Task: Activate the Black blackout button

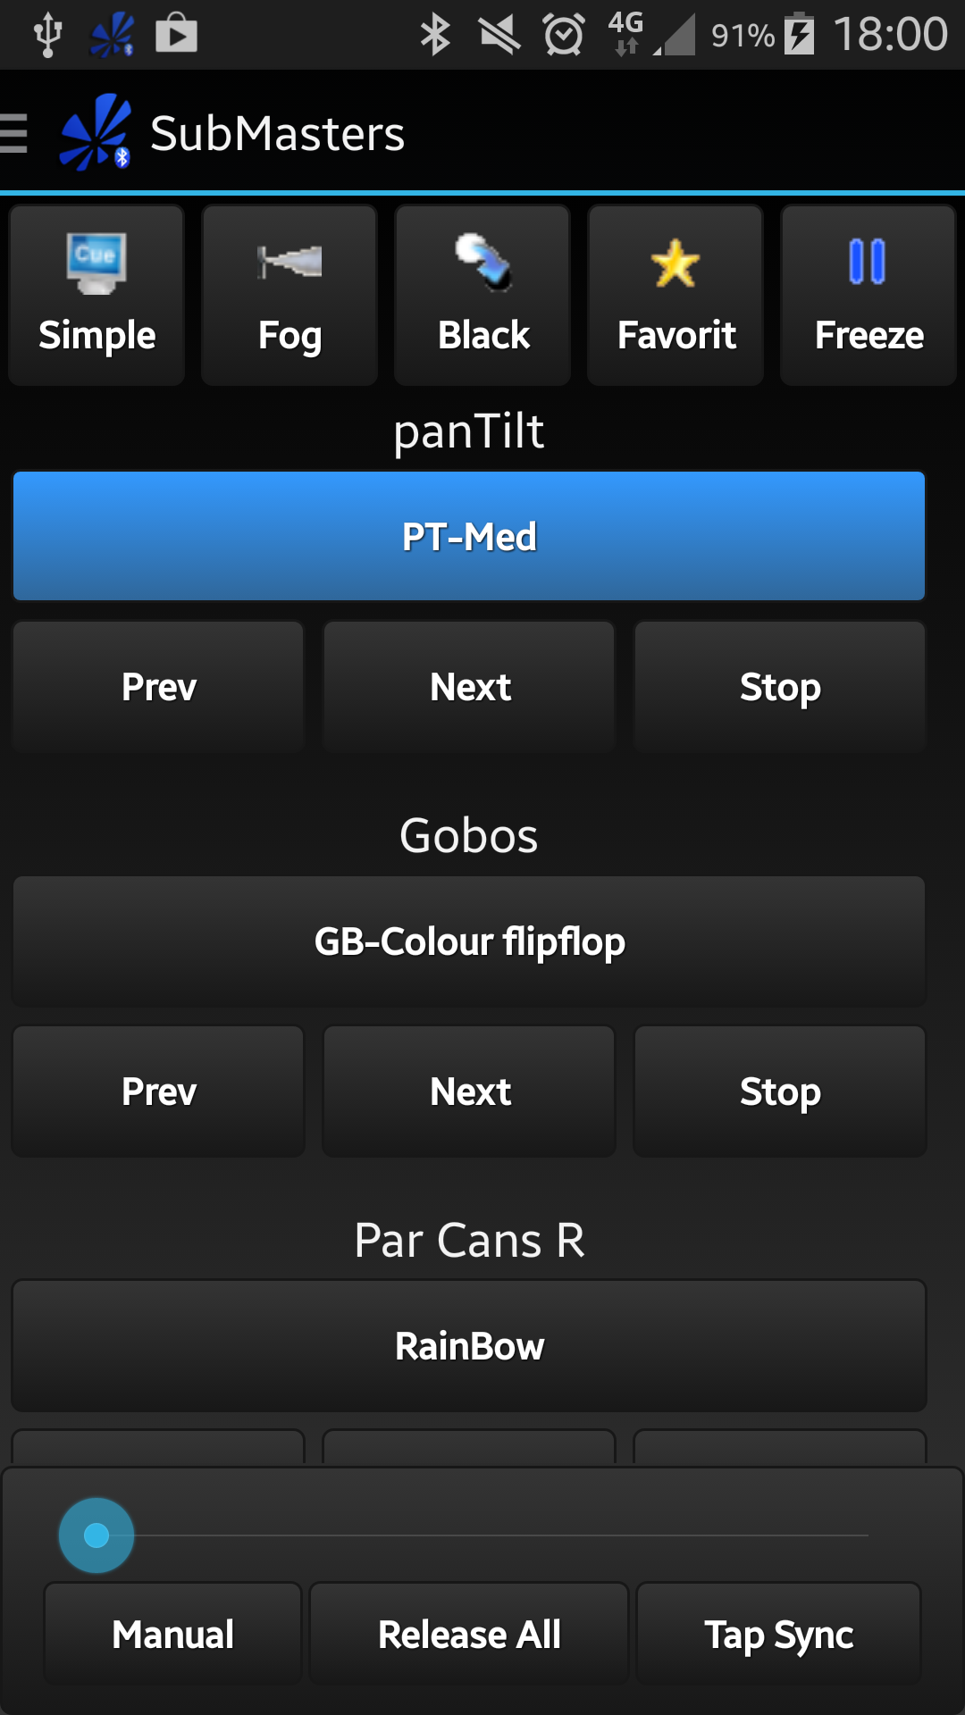Action: tap(482, 296)
